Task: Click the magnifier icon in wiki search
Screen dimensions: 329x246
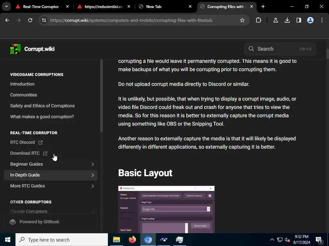Action: pyautogui.click(x=251, y=49)
